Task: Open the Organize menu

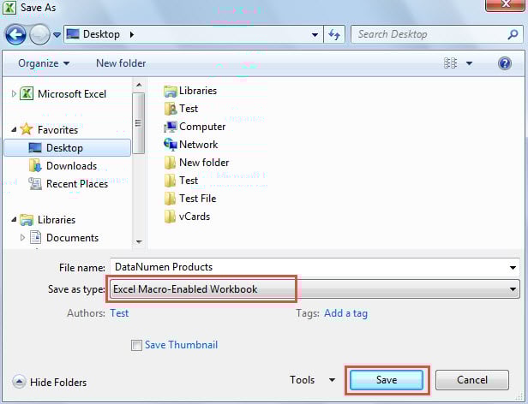Action: [43, 63]
